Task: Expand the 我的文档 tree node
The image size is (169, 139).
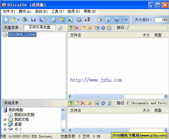Action: pos(5,119)
